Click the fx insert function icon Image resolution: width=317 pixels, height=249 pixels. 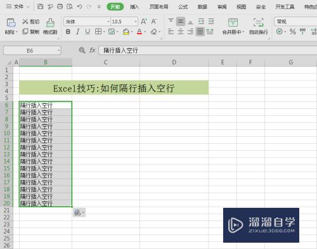coord(92,51)
